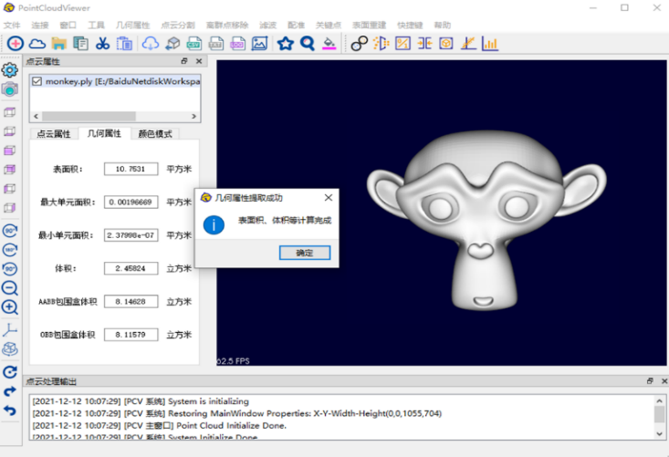Viewport: 669px width, 457px height.
Task: Click the inward arrows registration icon
Action: pos(424,44)
